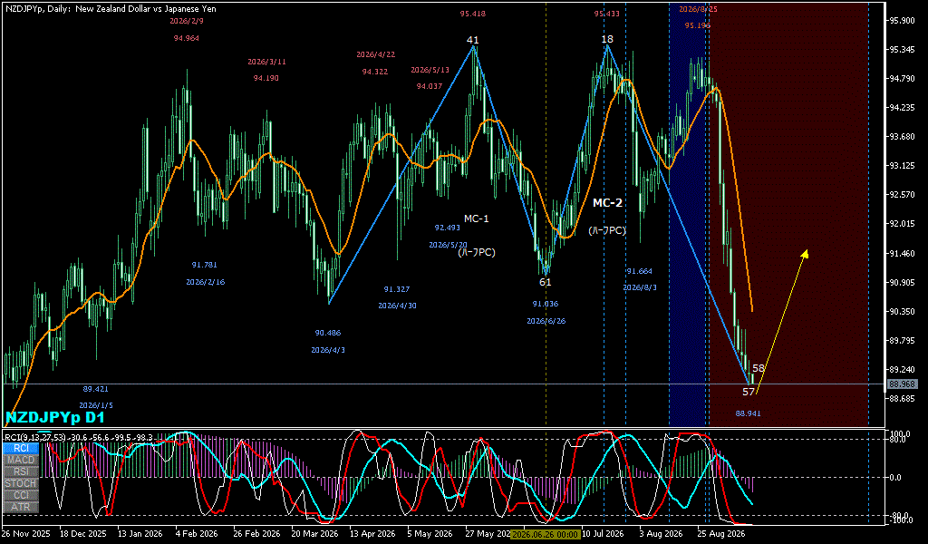Click the high price label '95.196'
928x544 pixels.
tap(698, 26)
